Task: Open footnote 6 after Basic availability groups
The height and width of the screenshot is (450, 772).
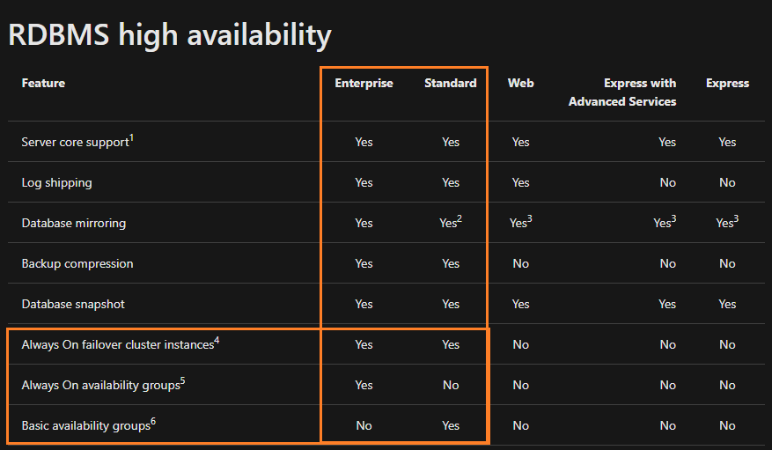Action: (x=153, y=421)
